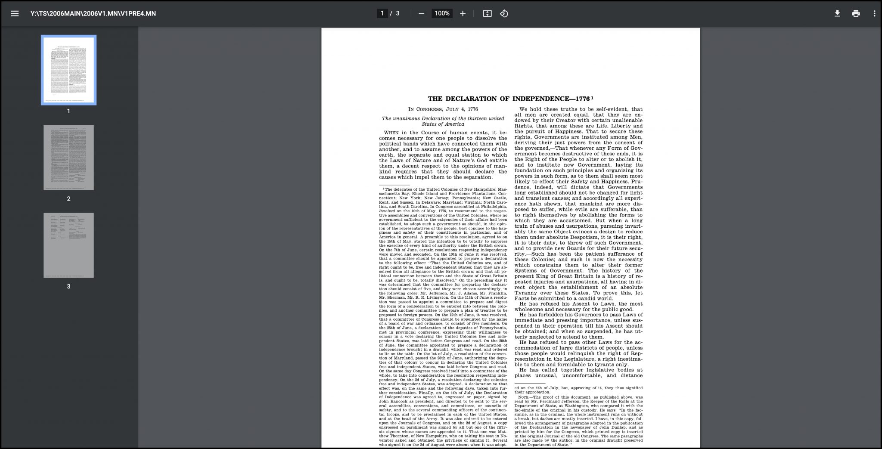Zoom in with the plus icon
Viewport: 882px width, 449px height.
pyautogui.click(x=463, y=13)
